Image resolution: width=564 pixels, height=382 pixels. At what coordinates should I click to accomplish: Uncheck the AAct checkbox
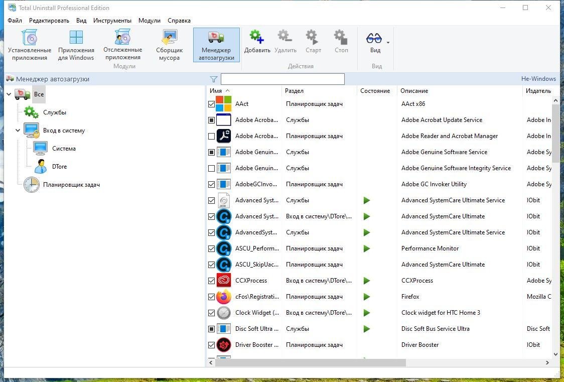(x=211, y=104)
